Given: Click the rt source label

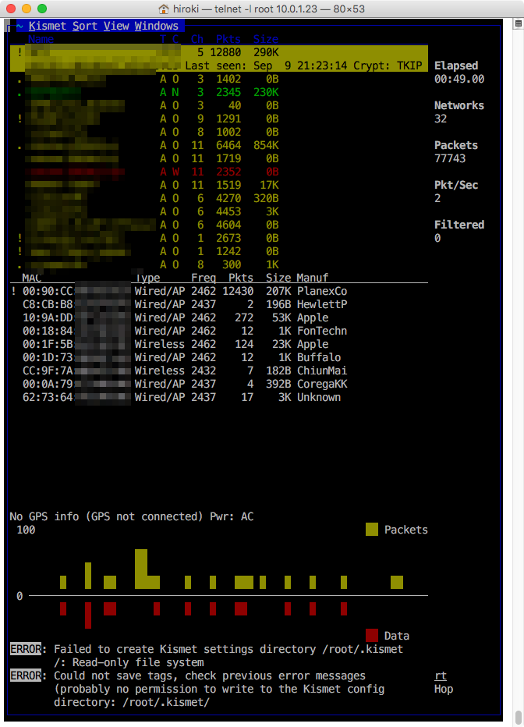Looking at the screenshot, I should (441, 676).
